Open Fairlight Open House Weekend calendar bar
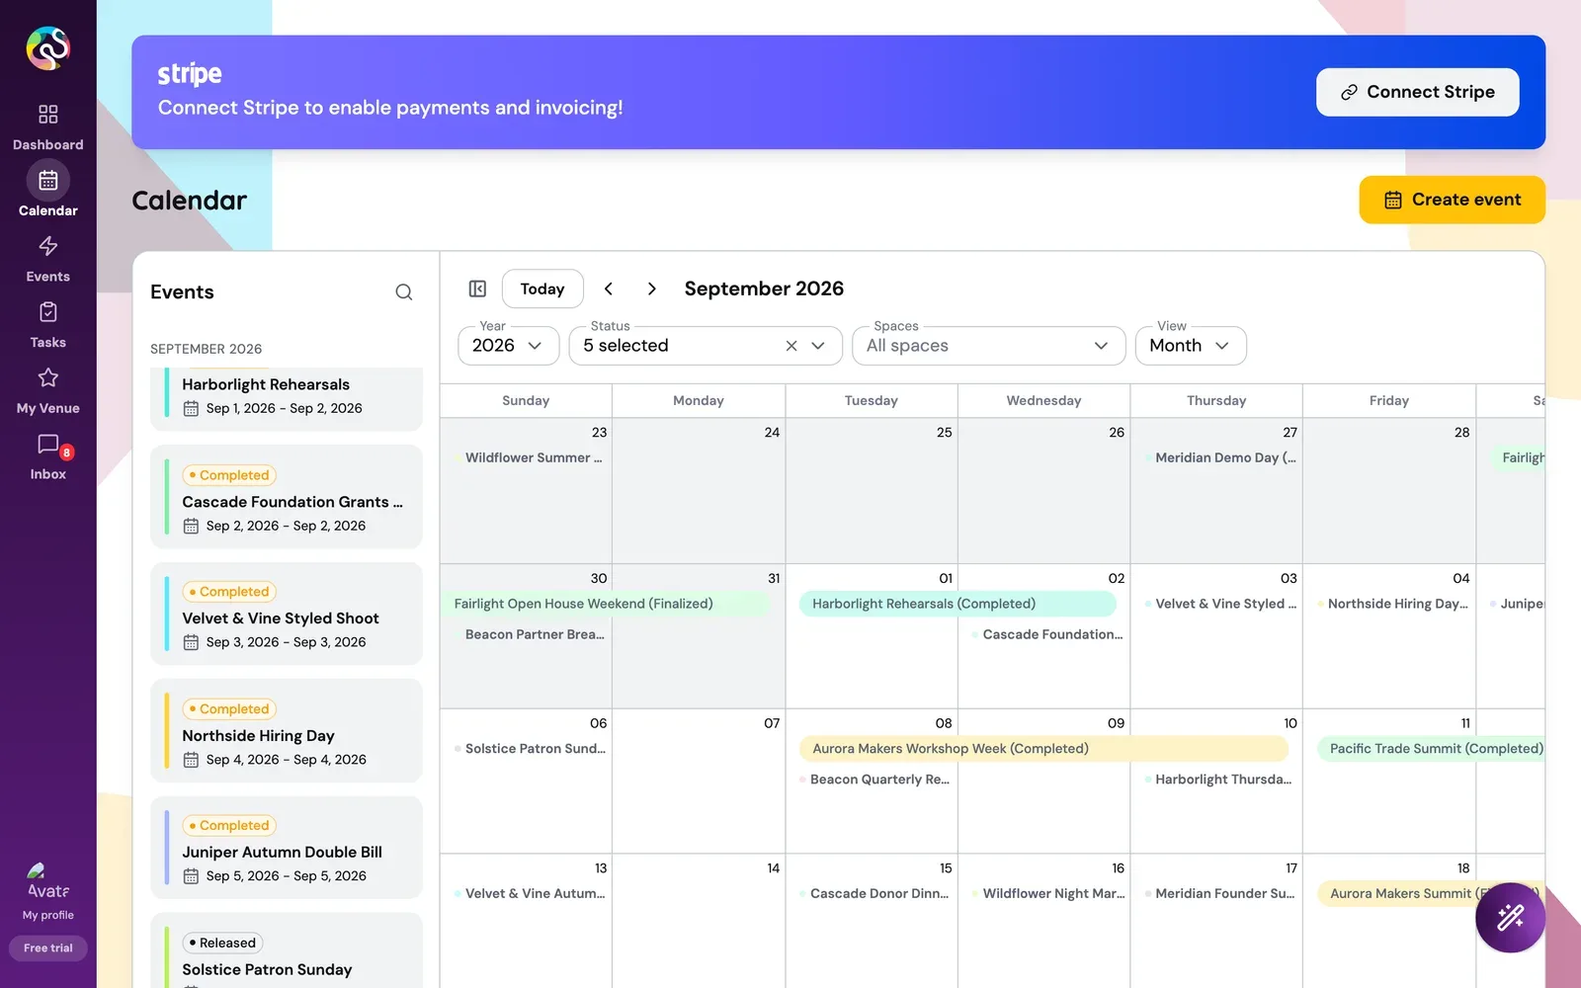 (606, 604)
